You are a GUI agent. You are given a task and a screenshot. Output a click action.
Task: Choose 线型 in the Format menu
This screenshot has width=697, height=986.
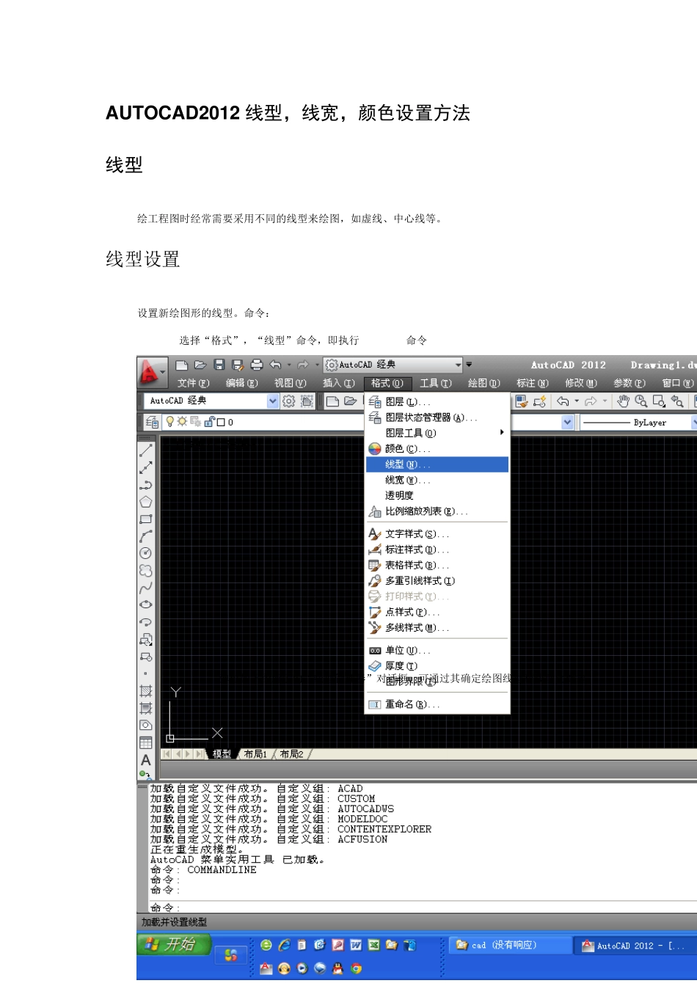tap(437, 464)
